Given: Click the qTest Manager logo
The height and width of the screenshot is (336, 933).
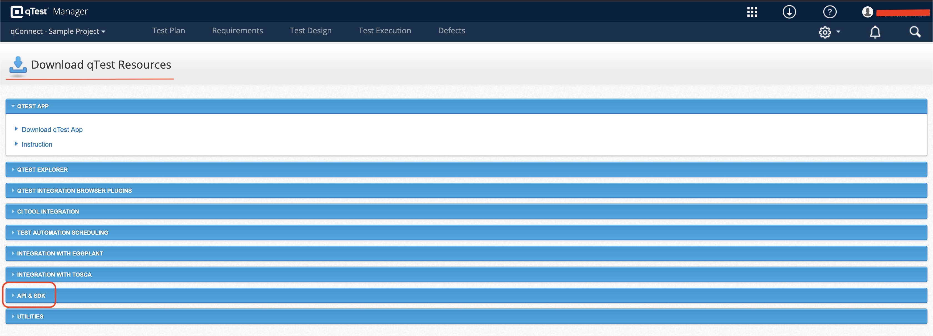Looking at the screenshot, I should pos(49,12).
